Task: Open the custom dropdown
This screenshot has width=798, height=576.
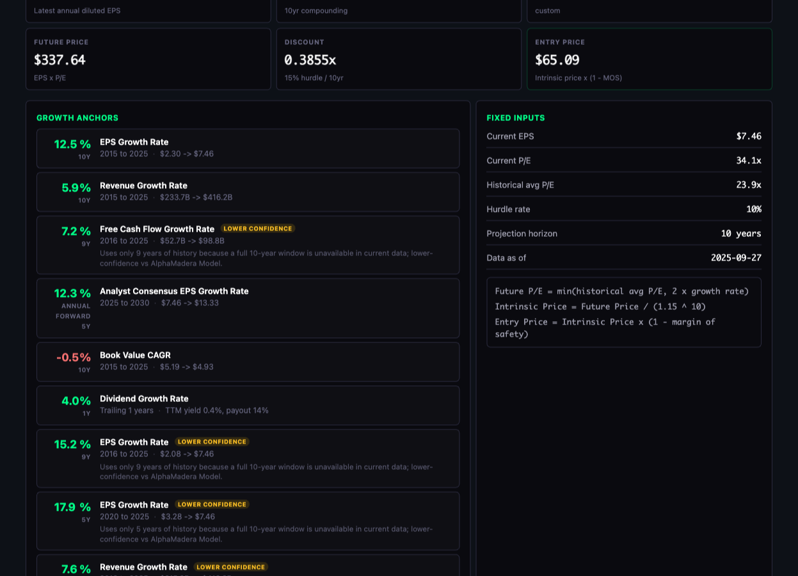Action: click(x=650, y=10)
